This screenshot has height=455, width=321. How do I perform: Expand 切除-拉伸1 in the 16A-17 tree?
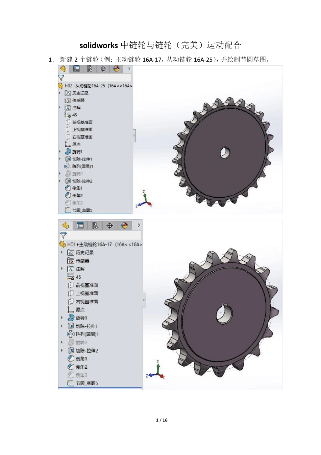pos(62,326)
